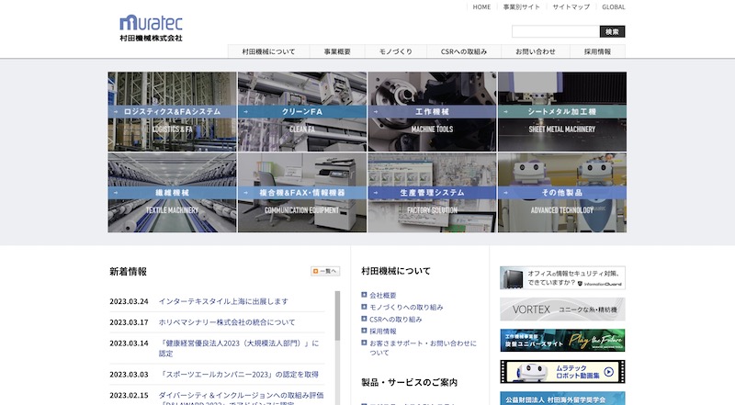The height and width of the screenshot is (405, 735).
Task: Open モノづくりへの取り組み link
Action: point(406,307)
